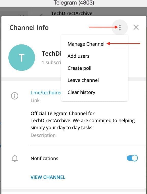Viewport: 147px width, 194px height.
Task: Close the Channel Info dialog
Action: (x=136, y=27)
